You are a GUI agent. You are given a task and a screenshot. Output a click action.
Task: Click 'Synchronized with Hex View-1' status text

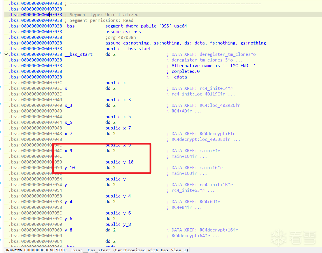(151, 250)
